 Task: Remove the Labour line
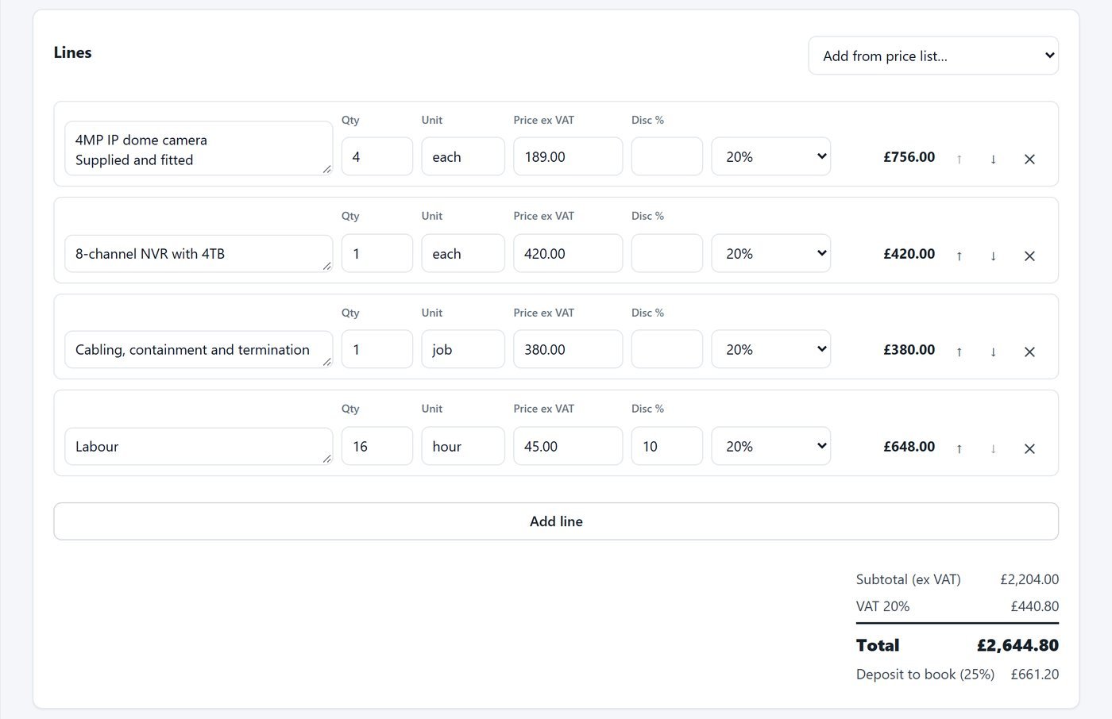pos(1029,448)
